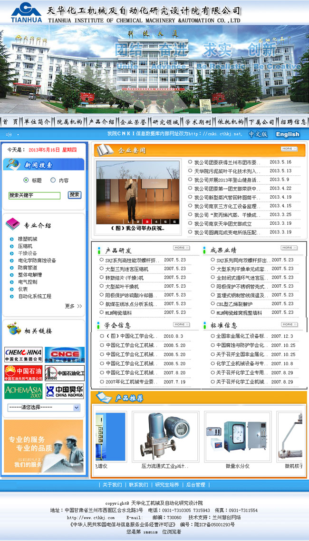Viewport: 309px width, 541px height.
Task: Click the AchemAsia 2007 logo
Action: point(23,391)
